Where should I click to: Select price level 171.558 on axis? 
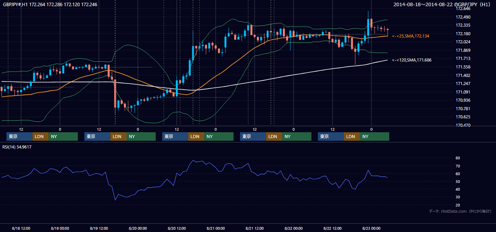[463, 67]
